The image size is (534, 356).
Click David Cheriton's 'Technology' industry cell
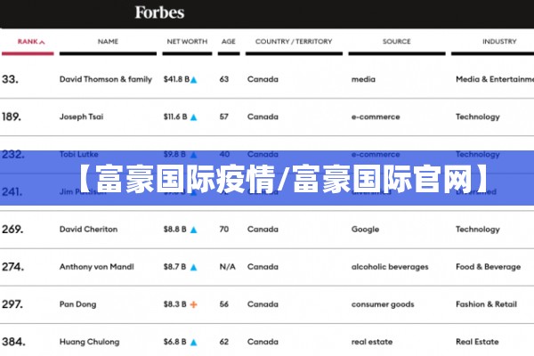478,230
